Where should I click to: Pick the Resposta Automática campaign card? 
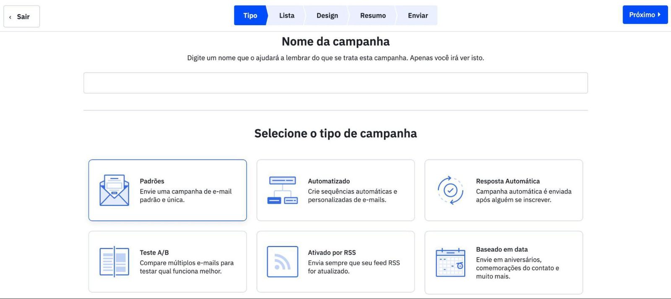click(x=504, y=190)
